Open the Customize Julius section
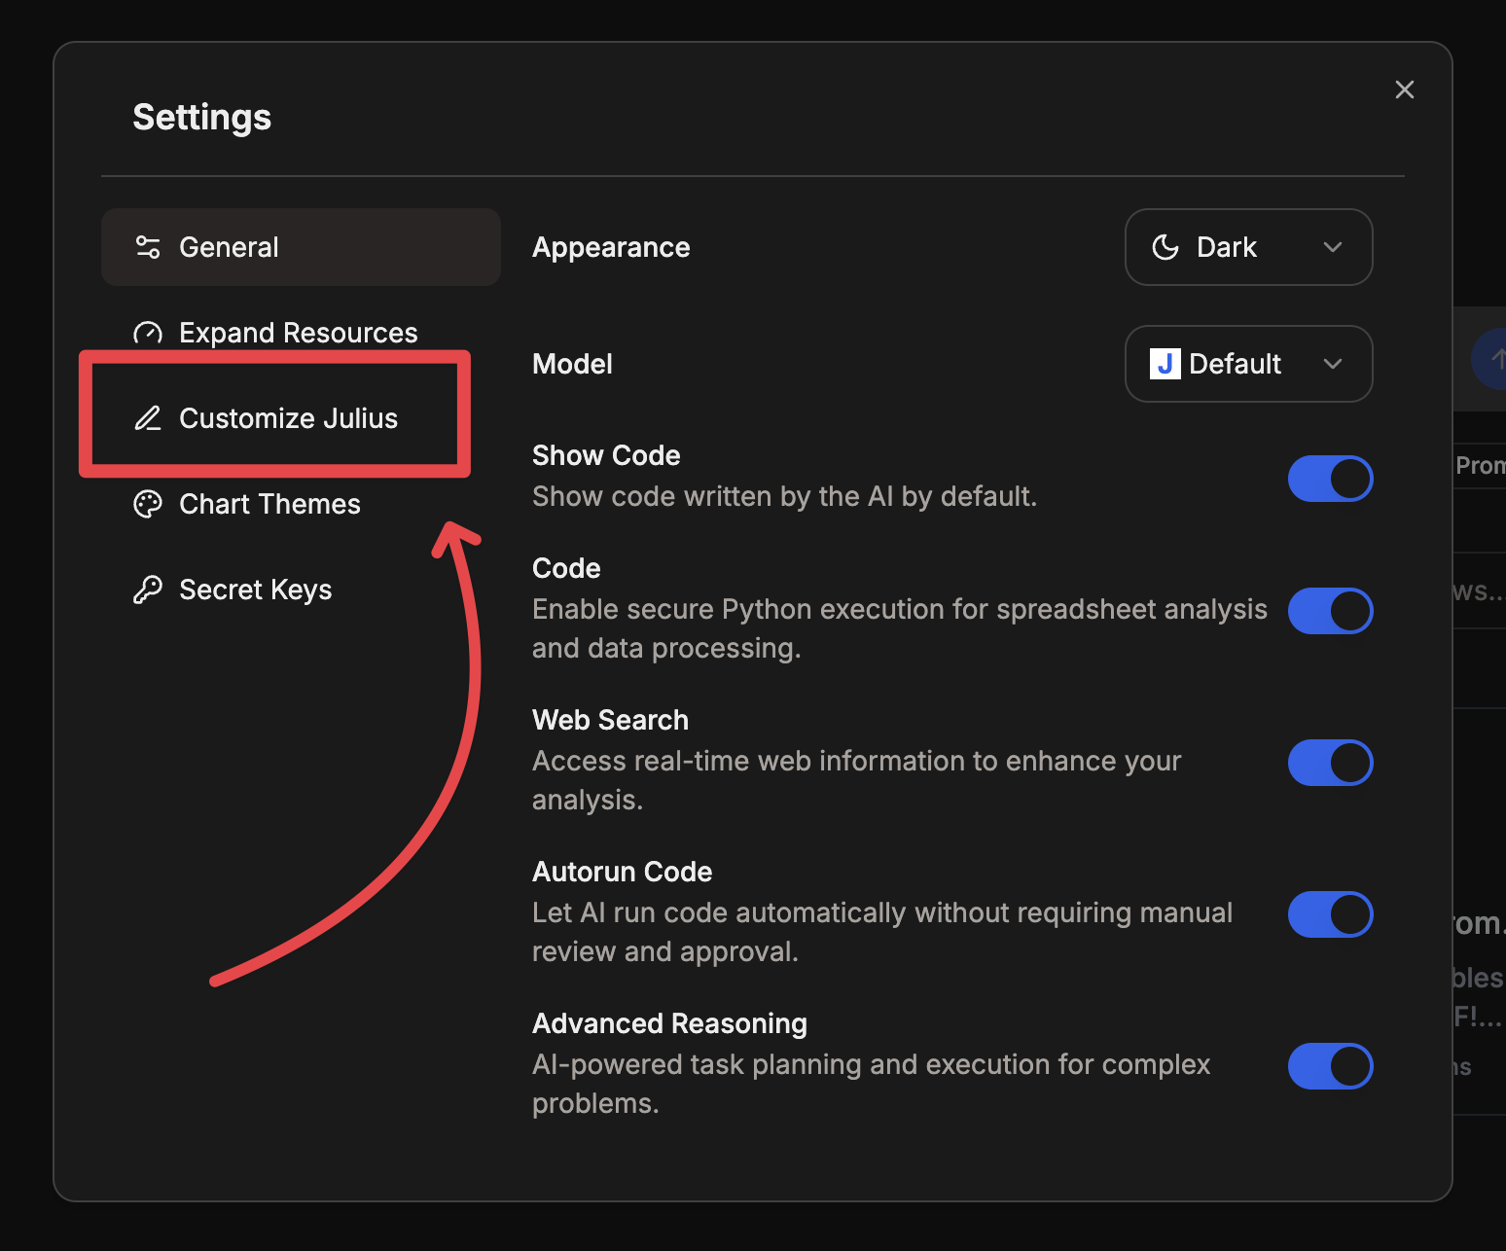 click(x=301, y=418)
